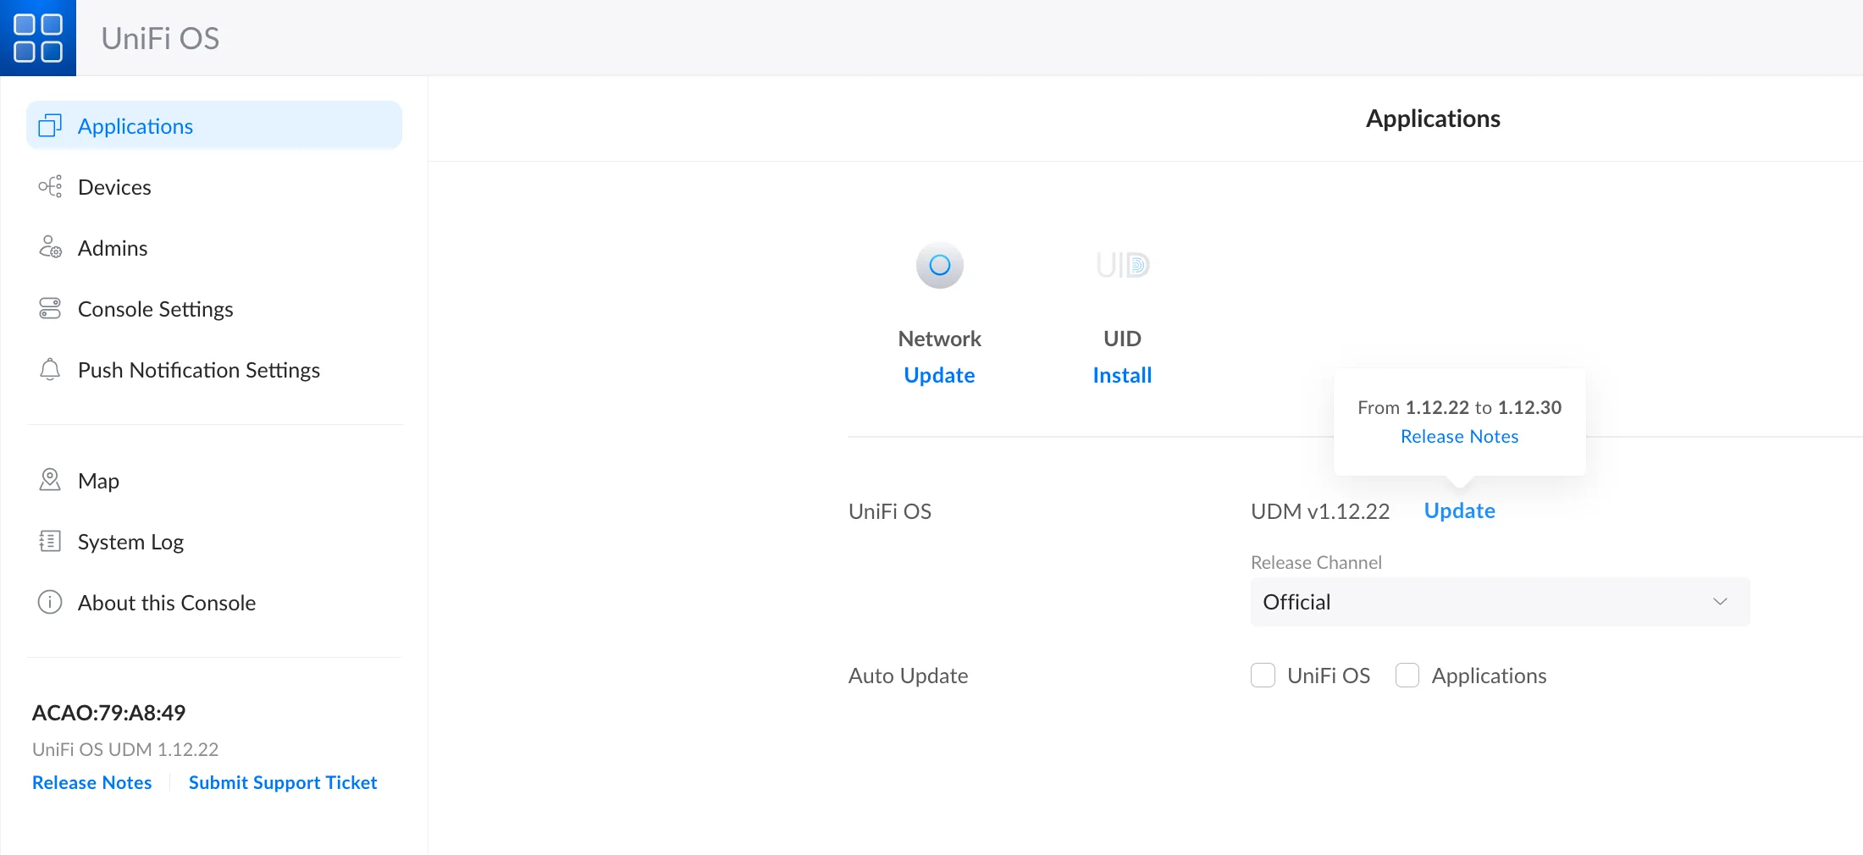Click the console name ACAO:79:A8:49
1863x855 pixels.
pos(109,713)
